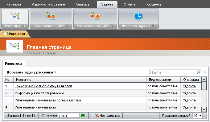Expand advanced search with double chevron
The image size is (210, 122).
tap(204, 72)
